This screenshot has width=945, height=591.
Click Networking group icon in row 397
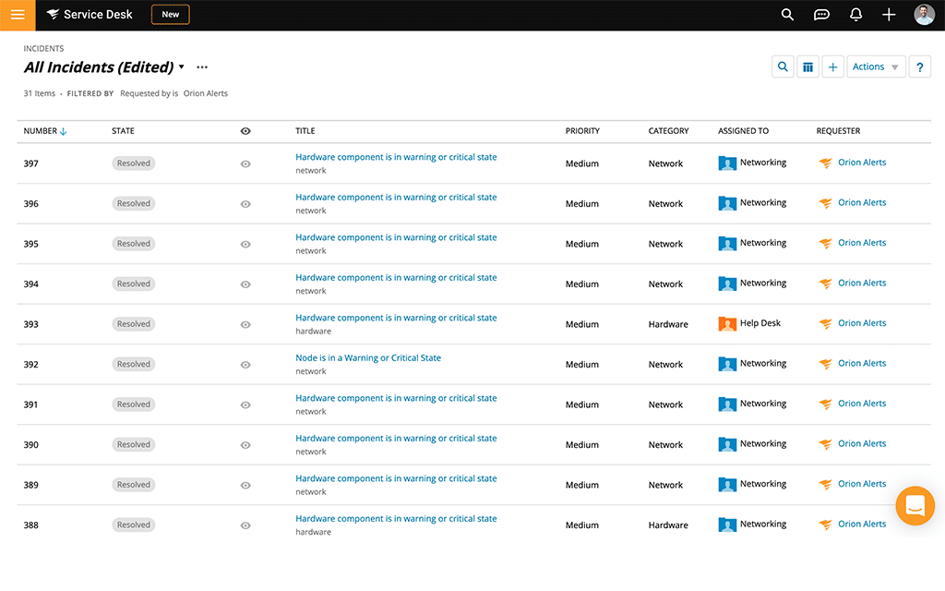click(x=727, y=163)
